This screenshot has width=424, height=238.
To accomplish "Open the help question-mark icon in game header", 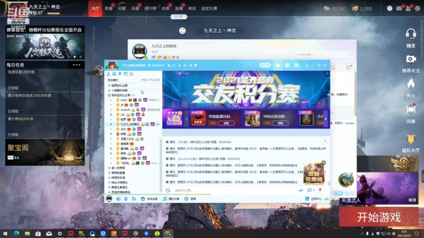I will click(x=390, y=8).
